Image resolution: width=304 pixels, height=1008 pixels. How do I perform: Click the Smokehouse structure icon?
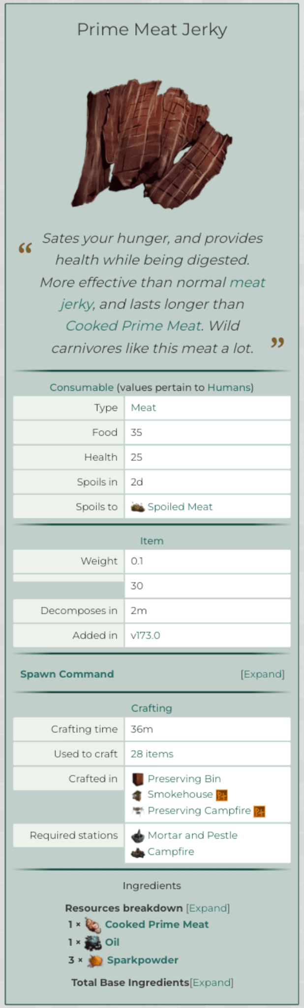point(137,794)
